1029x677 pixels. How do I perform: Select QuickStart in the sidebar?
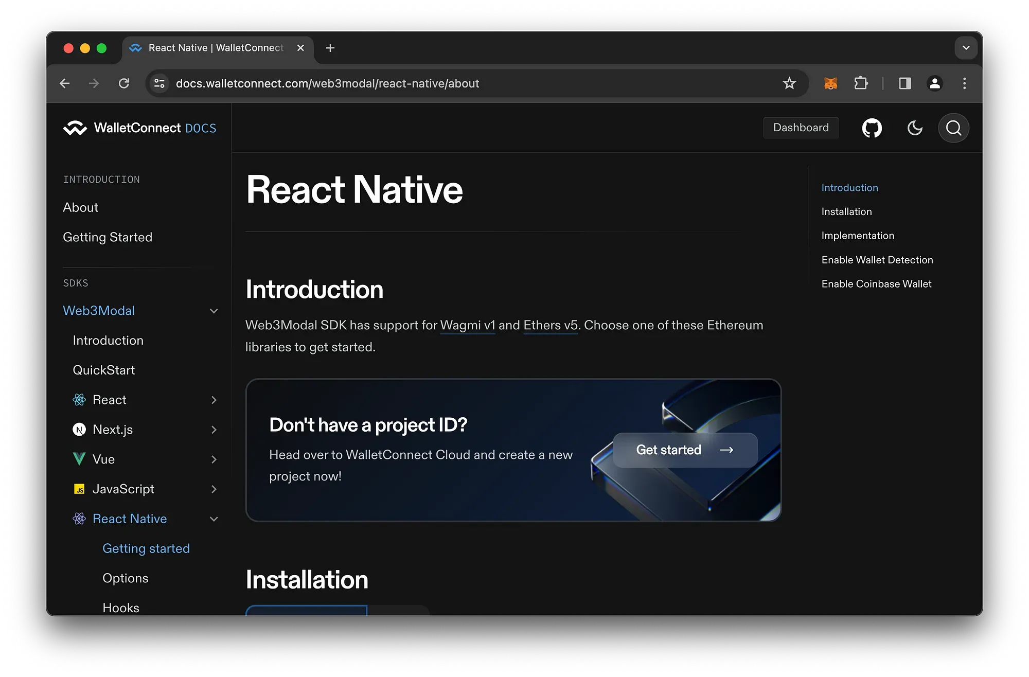click(x=104, y=370)
